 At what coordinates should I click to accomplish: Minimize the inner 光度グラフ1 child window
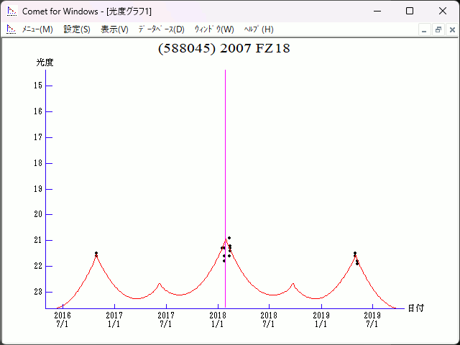425,29
